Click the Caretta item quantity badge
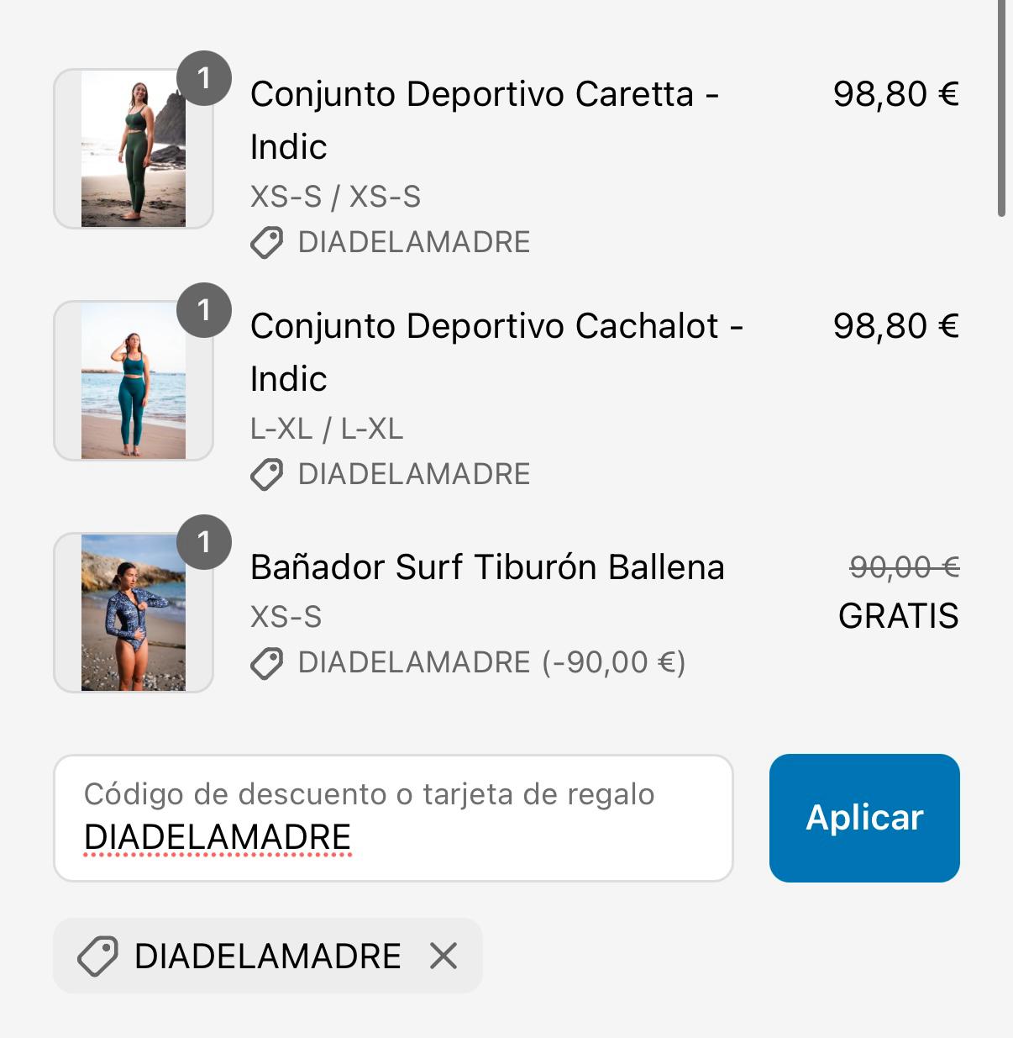This screenshot has height=1038, width=1013. click(x=203, y=78)
